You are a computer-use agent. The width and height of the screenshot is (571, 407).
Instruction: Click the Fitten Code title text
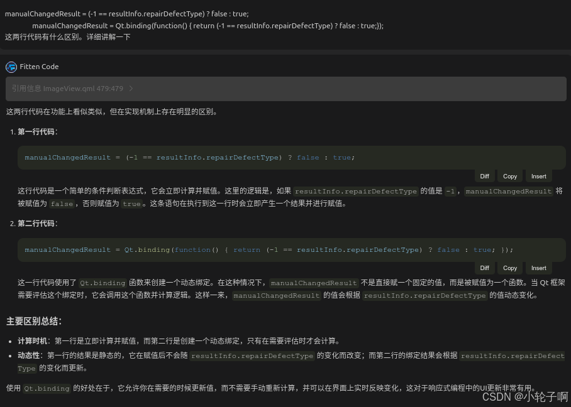pos(38,67)
